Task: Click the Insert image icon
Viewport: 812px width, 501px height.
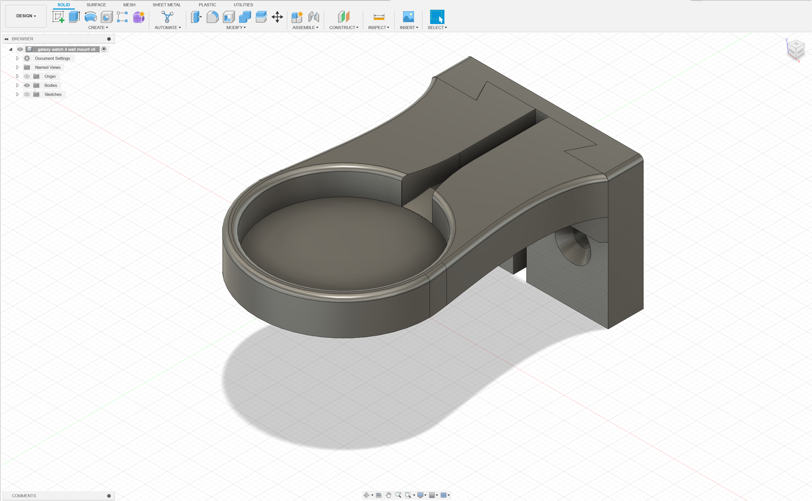Action: (x=408, y=17)
